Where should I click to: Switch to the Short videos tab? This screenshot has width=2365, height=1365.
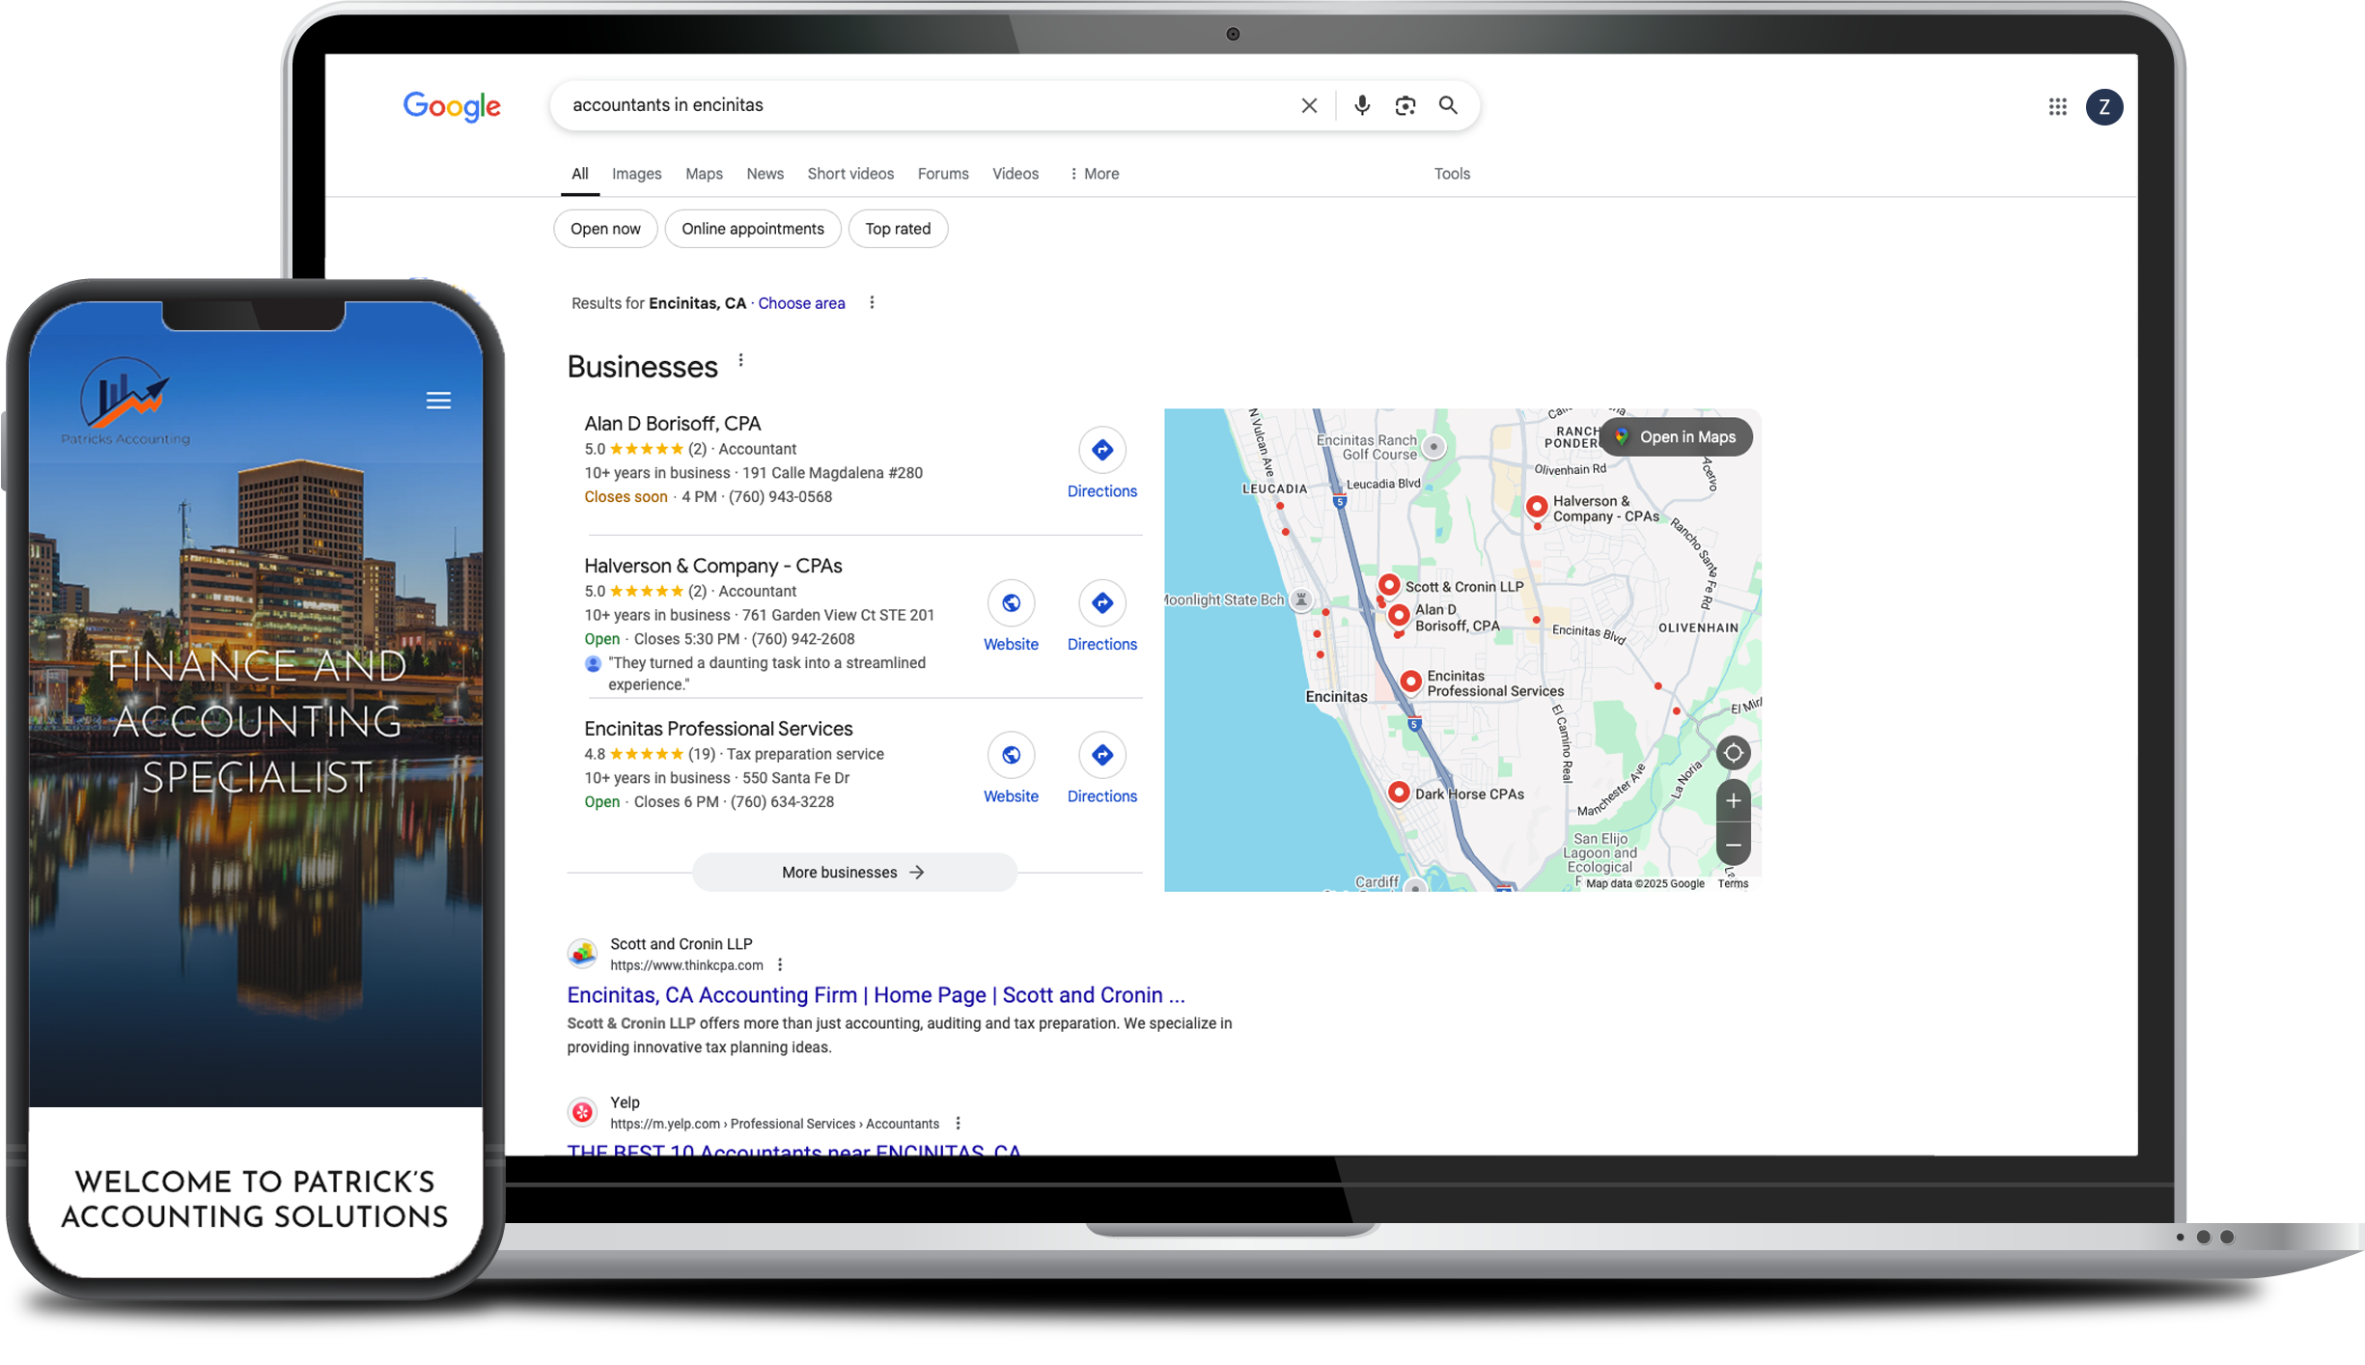850,174
